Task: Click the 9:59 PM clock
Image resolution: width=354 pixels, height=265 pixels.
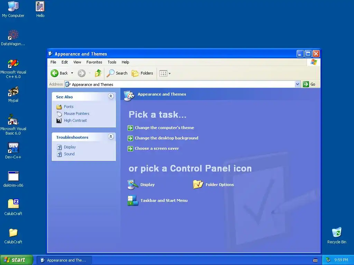Action: [341, 260]
